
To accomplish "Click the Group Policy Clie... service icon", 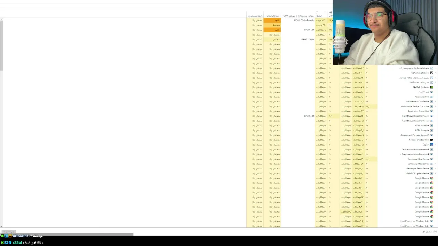I will pos(431,78).
